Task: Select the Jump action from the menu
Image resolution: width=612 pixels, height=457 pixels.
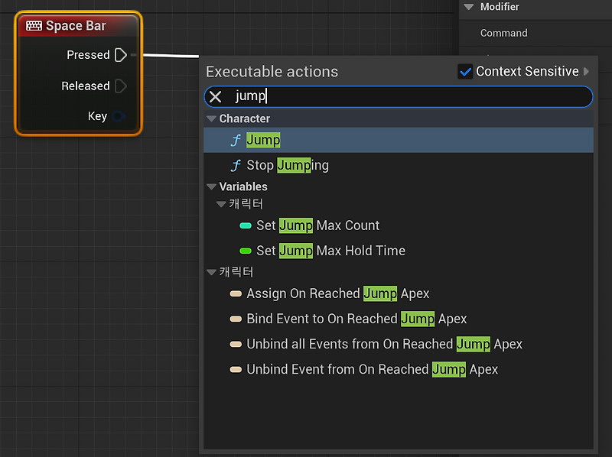Action: [x=263, y=141]
